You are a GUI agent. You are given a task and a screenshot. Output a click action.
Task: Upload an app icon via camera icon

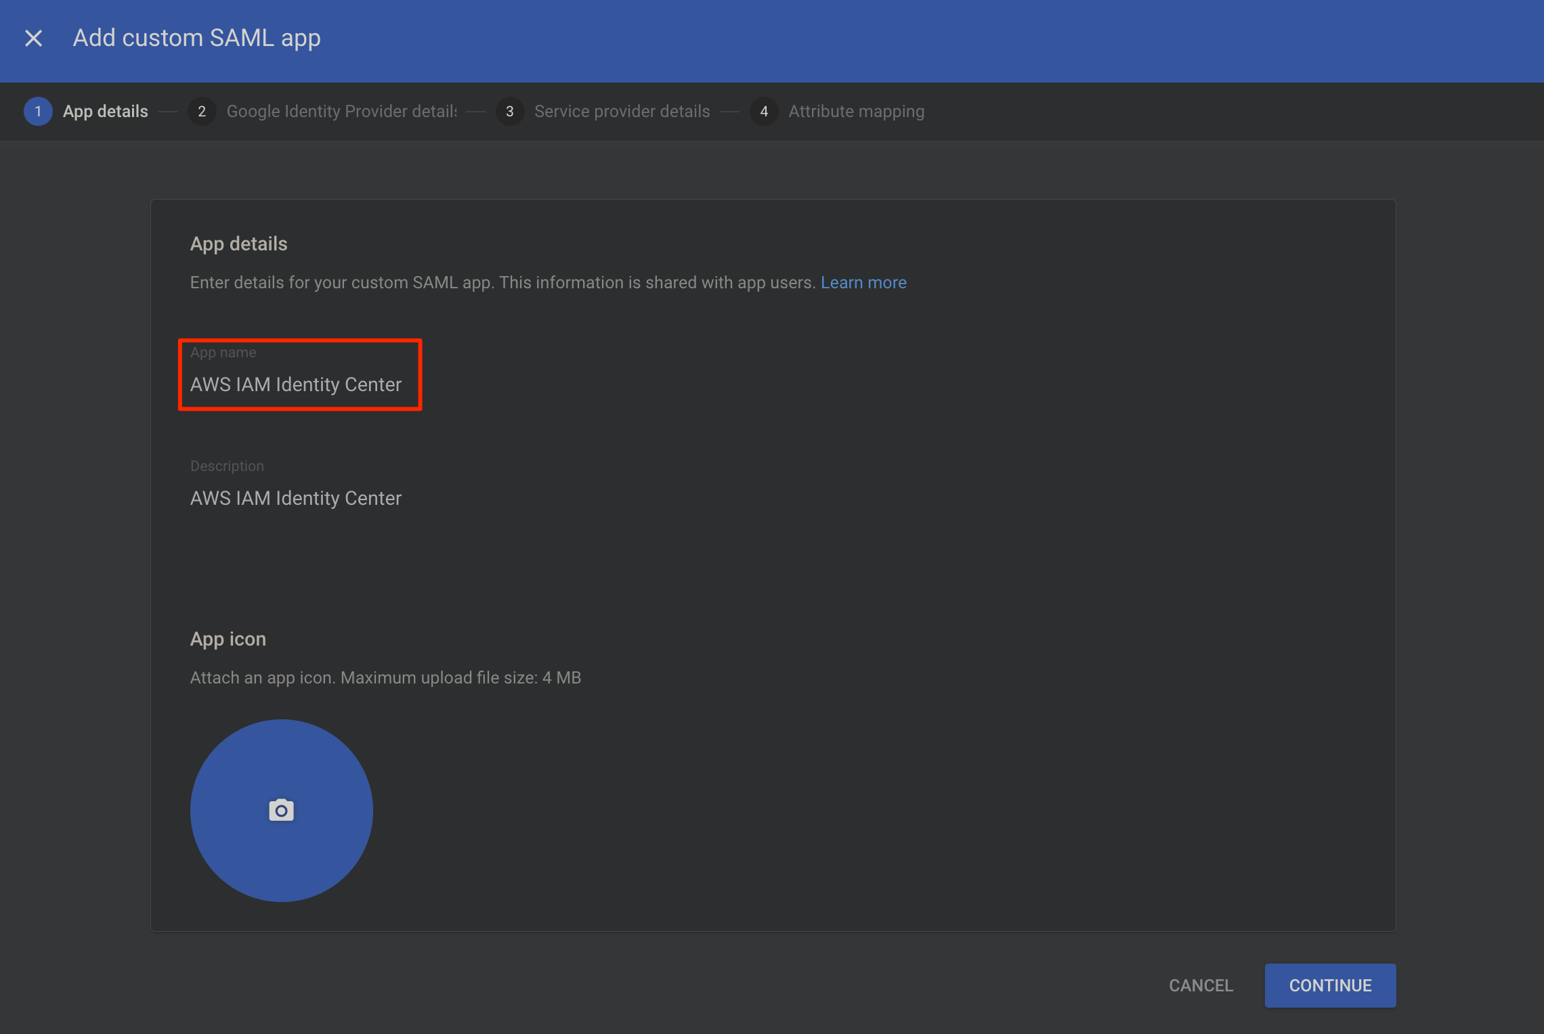[x=281, y=810]
